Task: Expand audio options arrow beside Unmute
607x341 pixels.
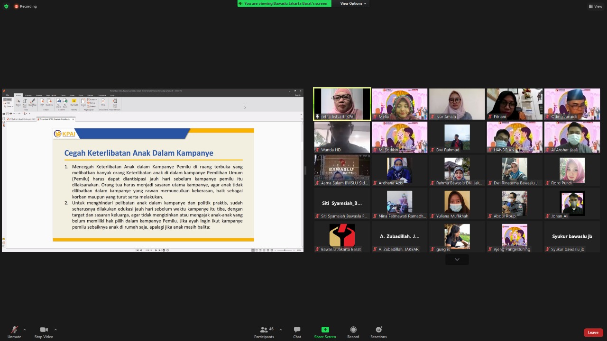Action: tap(25, 330)
